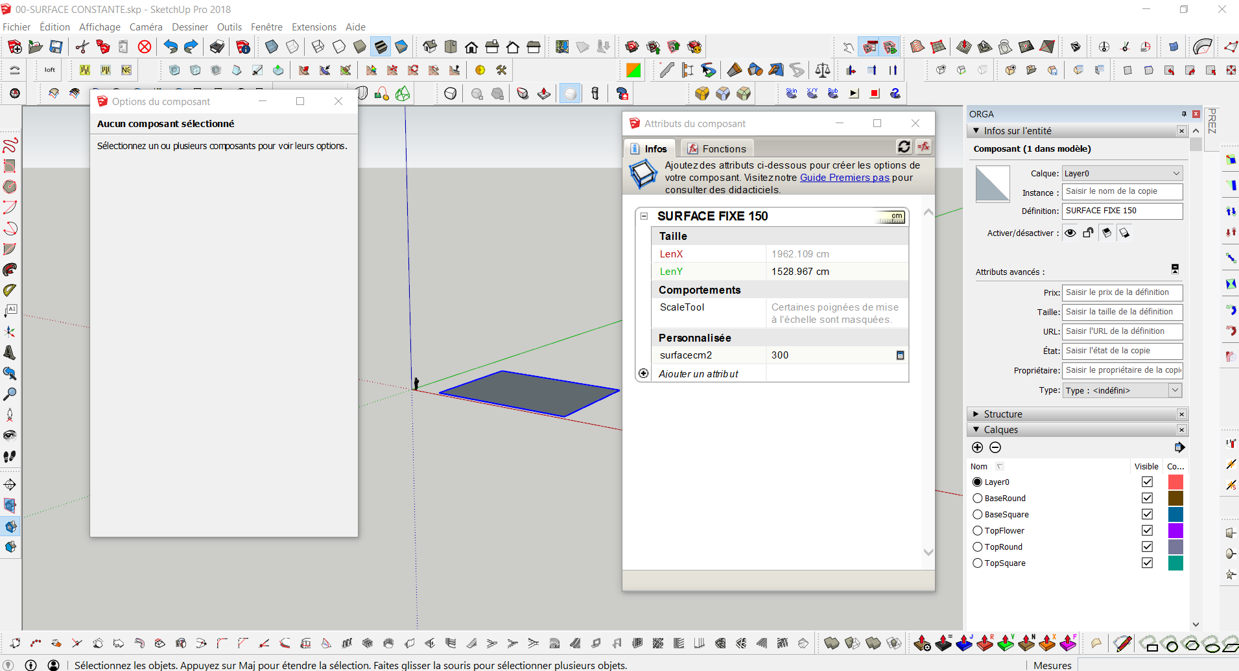
Task: Set TopFlower as the active layer
Action: (978, 530)
